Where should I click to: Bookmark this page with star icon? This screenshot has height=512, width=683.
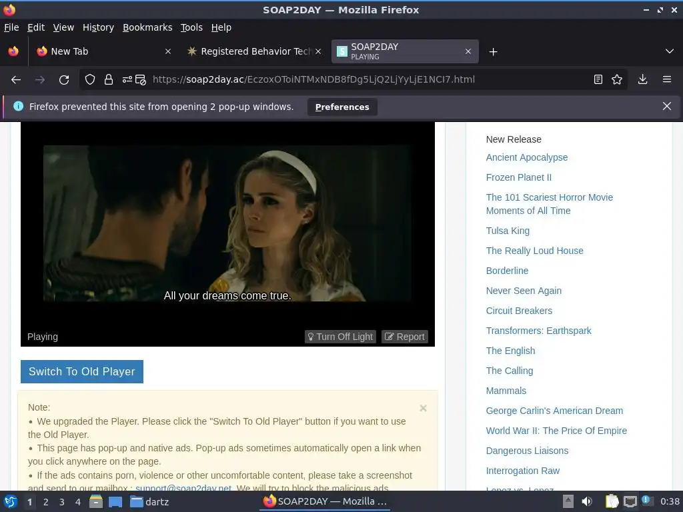click(x=617, y=80)
